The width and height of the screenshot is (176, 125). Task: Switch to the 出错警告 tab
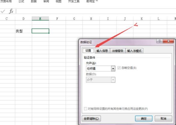pos(118,51)
